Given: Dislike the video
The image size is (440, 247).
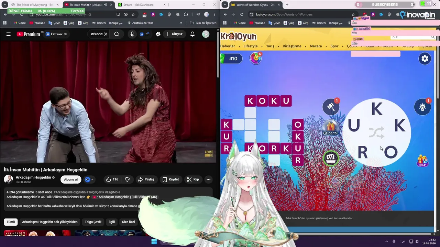Looking at the screenshot, I should pos(127,179).
